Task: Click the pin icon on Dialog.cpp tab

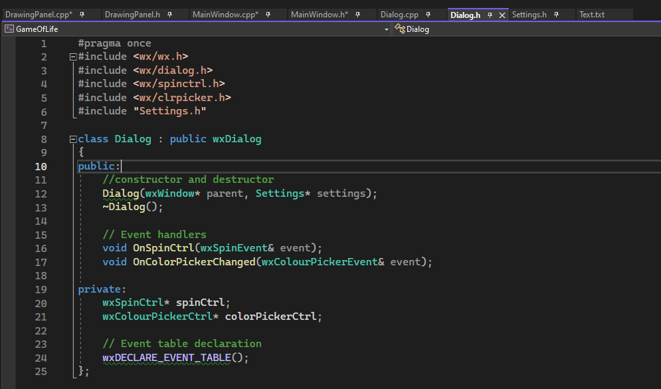Action: pos(428,13)
